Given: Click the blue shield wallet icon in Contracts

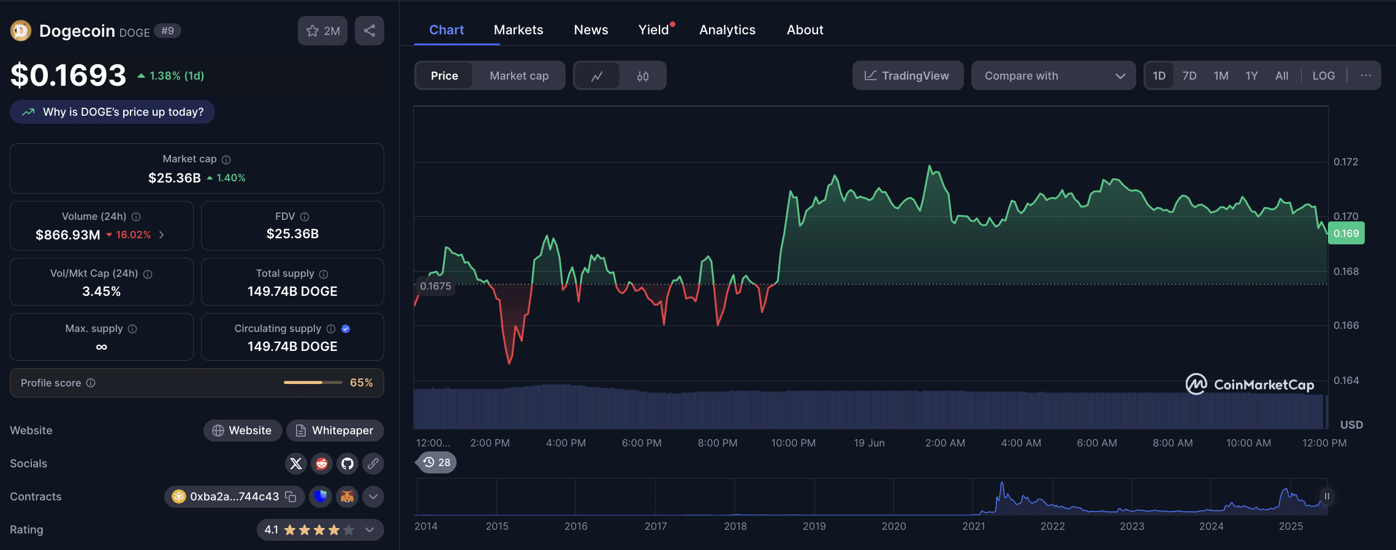Looking at the screenshot, I should 321,496.
